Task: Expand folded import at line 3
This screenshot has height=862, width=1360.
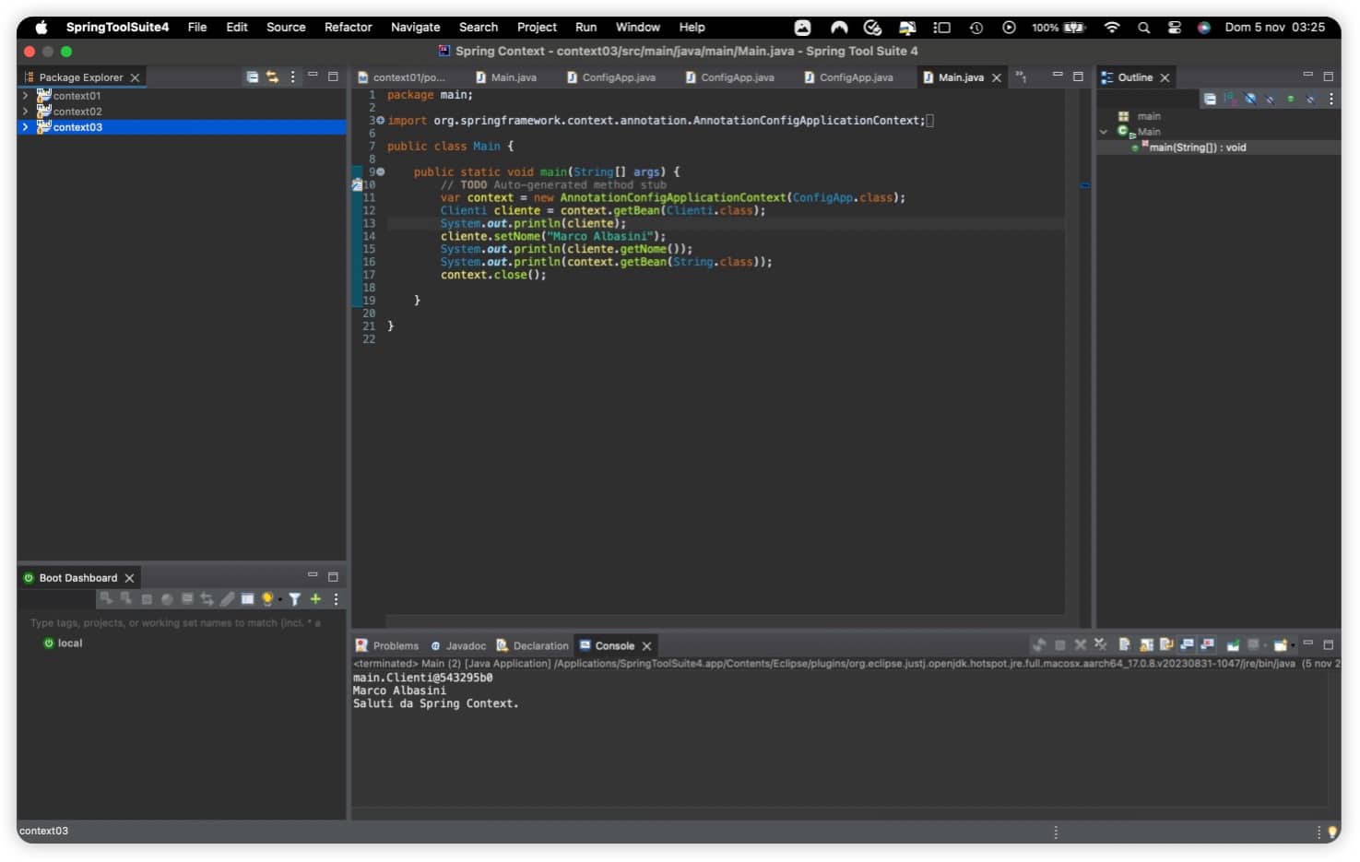Action: click(381, 121)
